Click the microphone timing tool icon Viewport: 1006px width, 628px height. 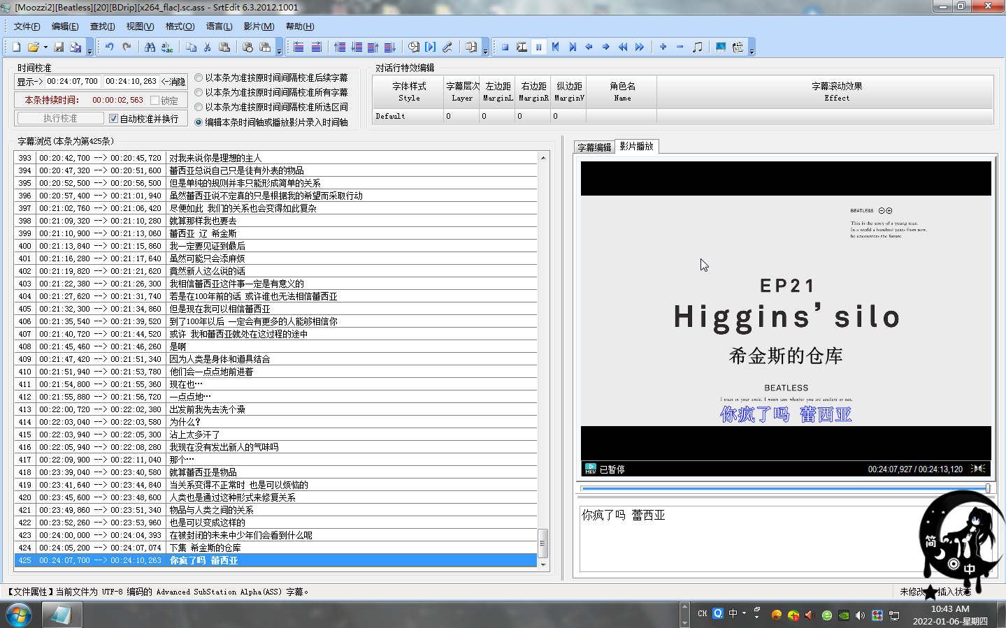point(447,47)
